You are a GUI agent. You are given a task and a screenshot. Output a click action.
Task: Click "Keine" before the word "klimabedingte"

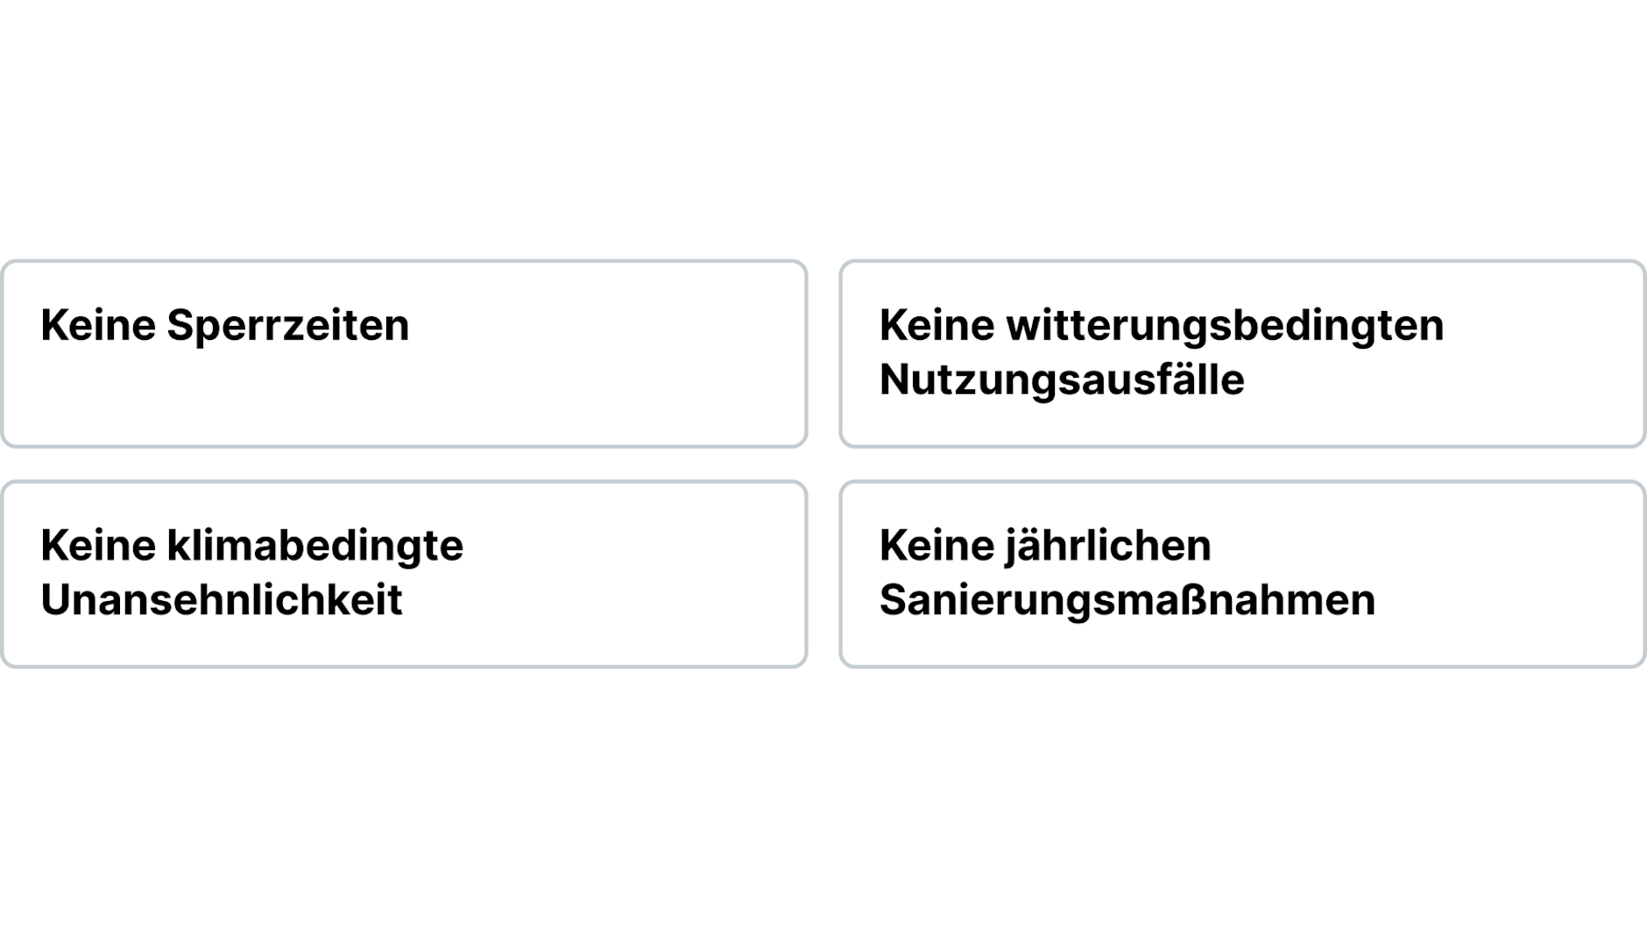[97, 546]
